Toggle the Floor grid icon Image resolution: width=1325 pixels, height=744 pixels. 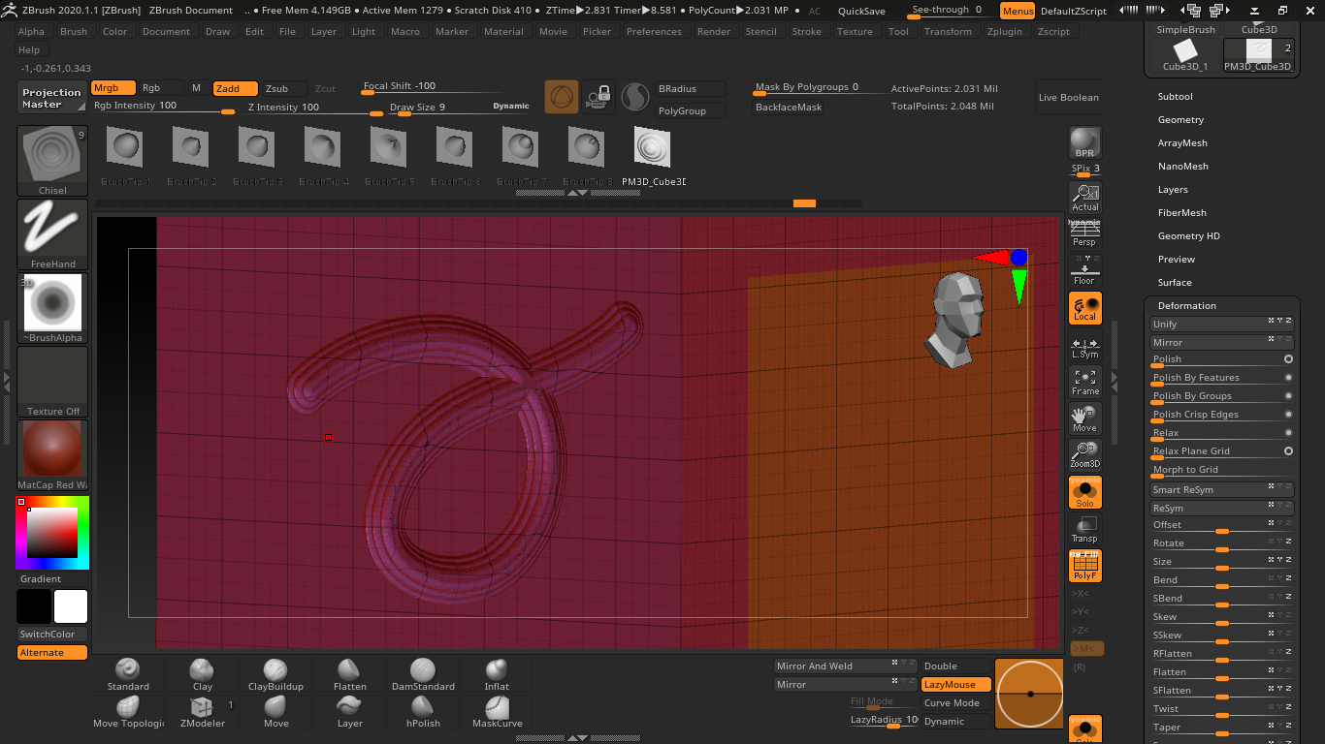point(1084,271)
